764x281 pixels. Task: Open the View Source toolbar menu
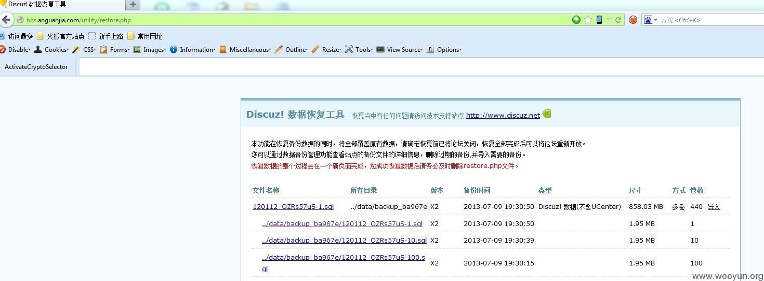click(400, 50)
